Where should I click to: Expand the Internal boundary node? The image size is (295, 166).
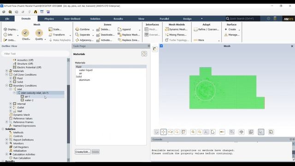coord(11,104)
